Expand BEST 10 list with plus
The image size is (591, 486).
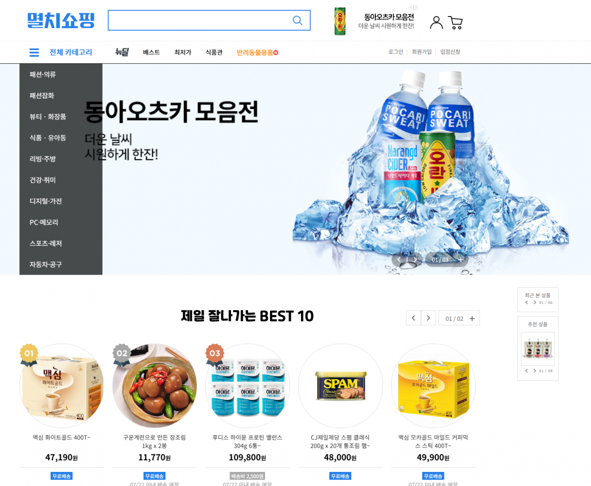pyautogui.click(x=472, y=319)
